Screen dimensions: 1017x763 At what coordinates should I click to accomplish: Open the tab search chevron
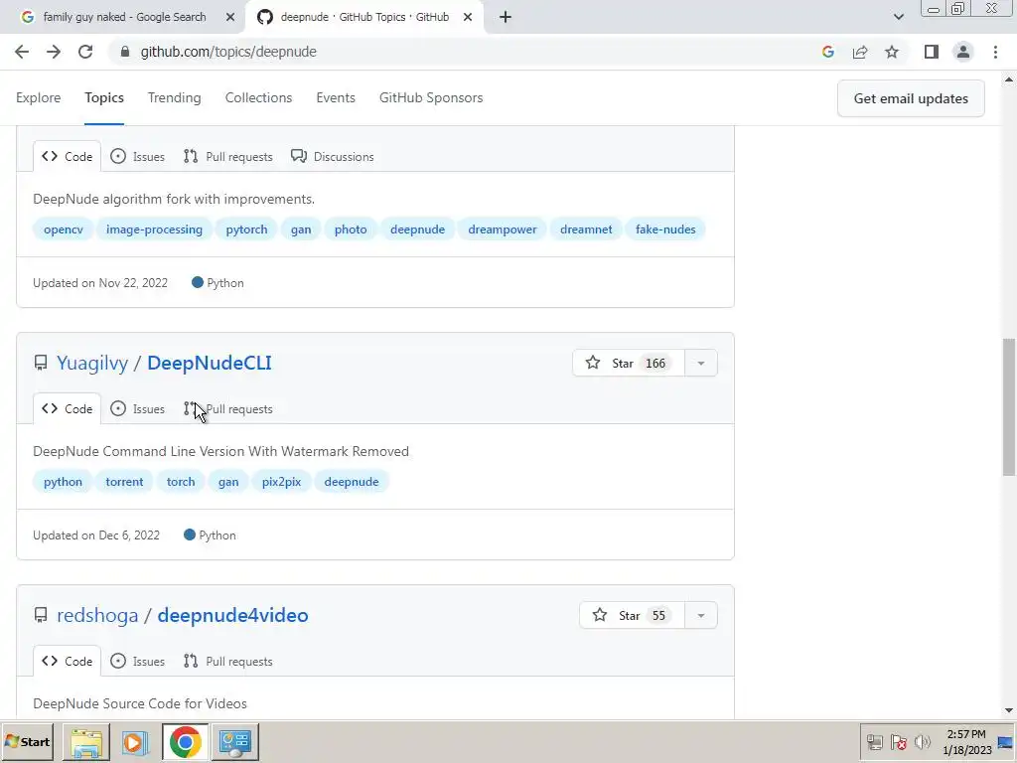tap(898, 18)
